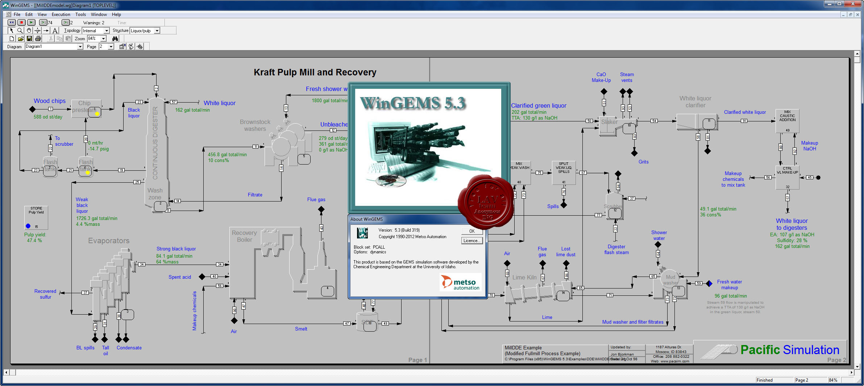Viewport: 864px width, 386px height.
Task: Click the iteration step button beside 74
Action: coord(43,22)
